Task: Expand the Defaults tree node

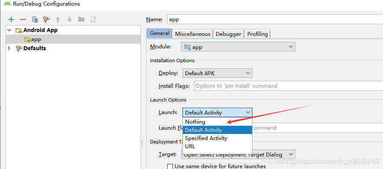Action: (x=9, y=48)
